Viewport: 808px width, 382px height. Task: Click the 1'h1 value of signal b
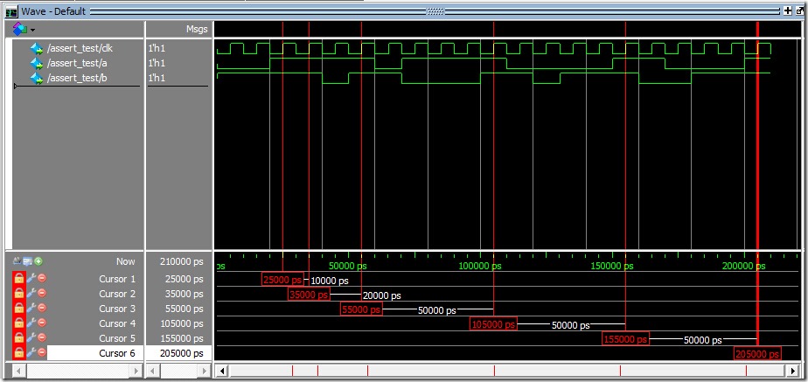(157, 79)
